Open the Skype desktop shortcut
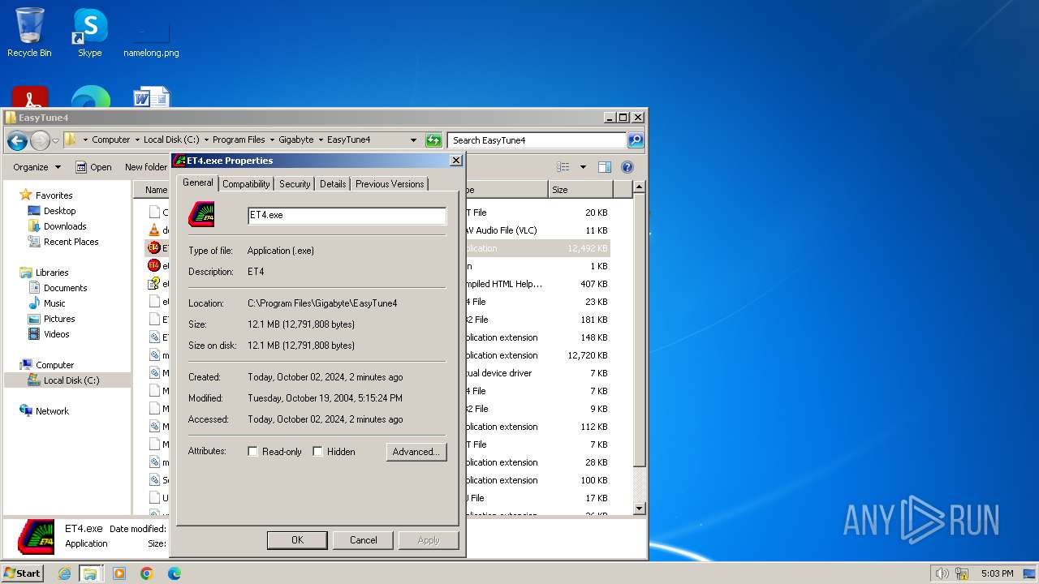1039x584 pixels. click(90, 33)
